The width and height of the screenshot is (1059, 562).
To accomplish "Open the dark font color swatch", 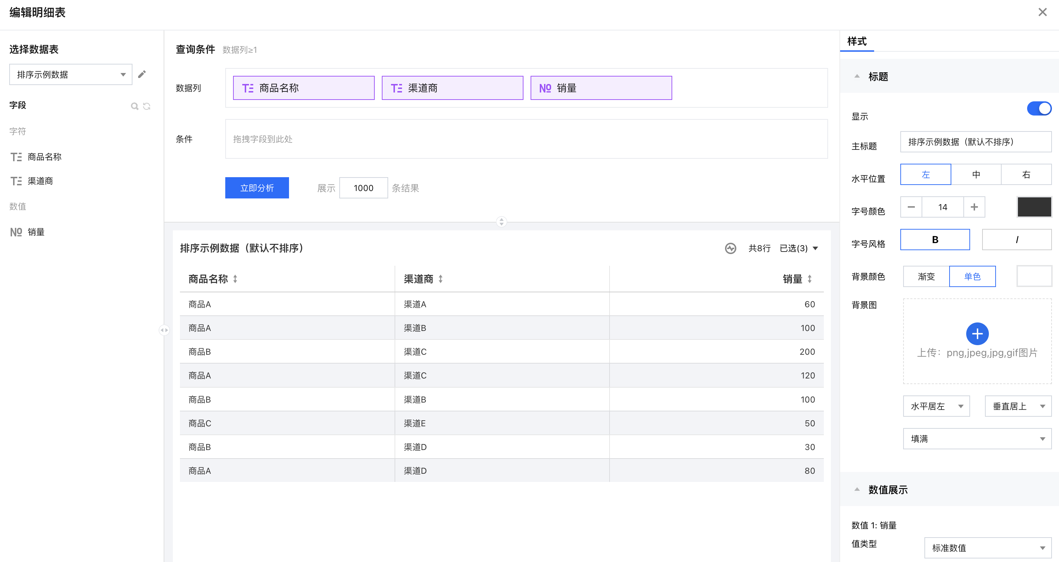I will click(x=1034, y=207).
